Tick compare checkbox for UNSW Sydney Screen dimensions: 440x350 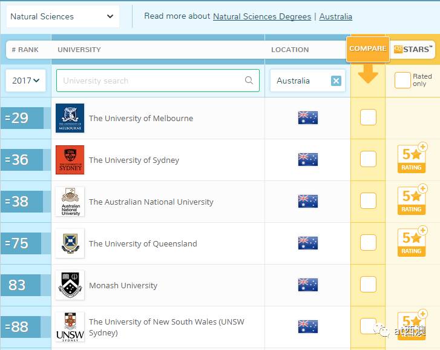pyautogui.click(x=368, y=326)
